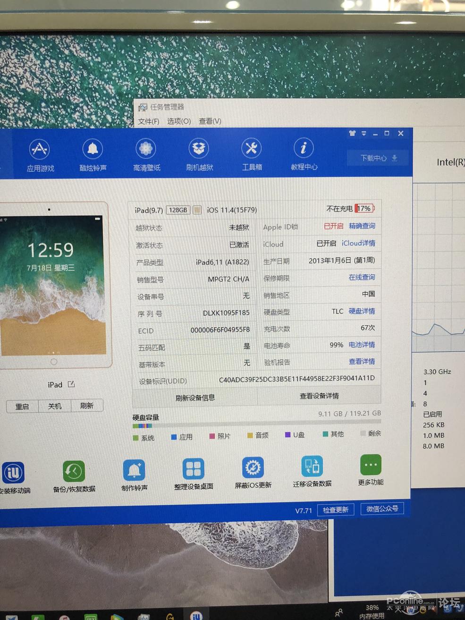Click the UDID value text
Screen dimensions: 465x620
pos(297,379)
